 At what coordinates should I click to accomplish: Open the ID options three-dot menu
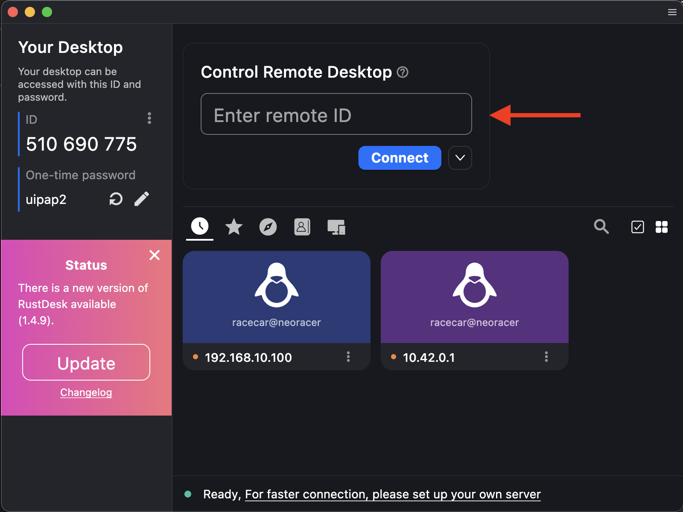click(149, 118)
